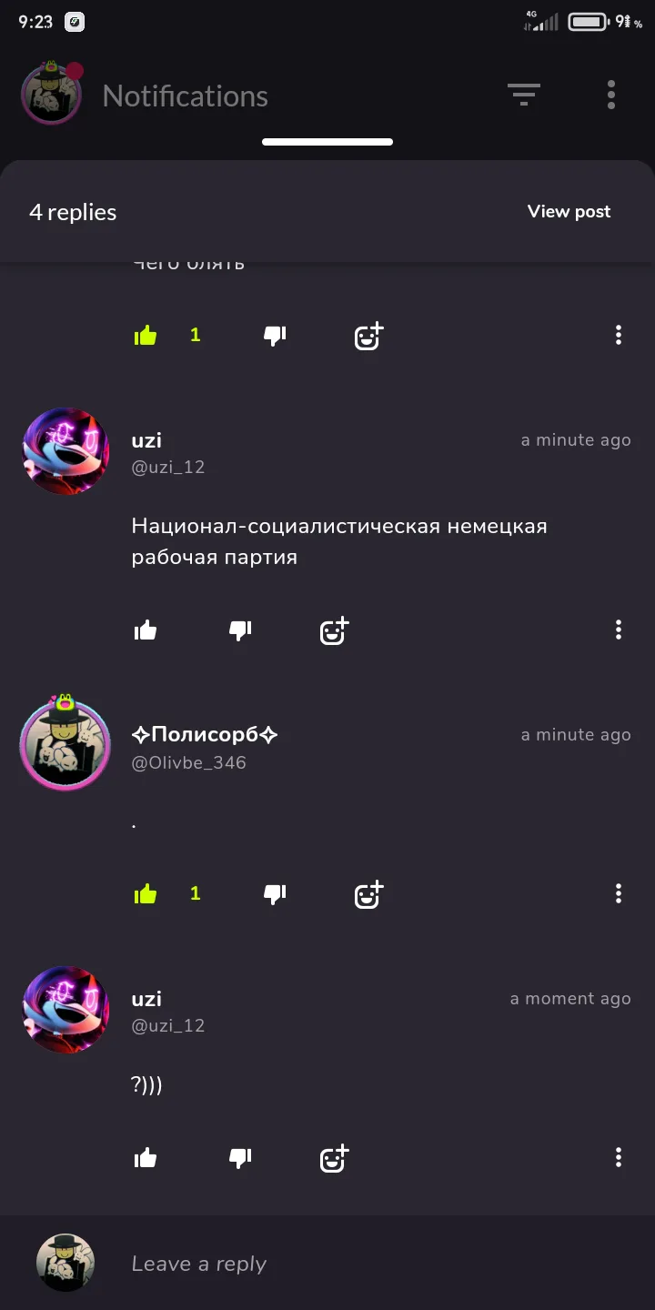Tap the profile avatar beside Notifications
The width and height of the screenshot is (655, 1310).
[x=52, y=95]
